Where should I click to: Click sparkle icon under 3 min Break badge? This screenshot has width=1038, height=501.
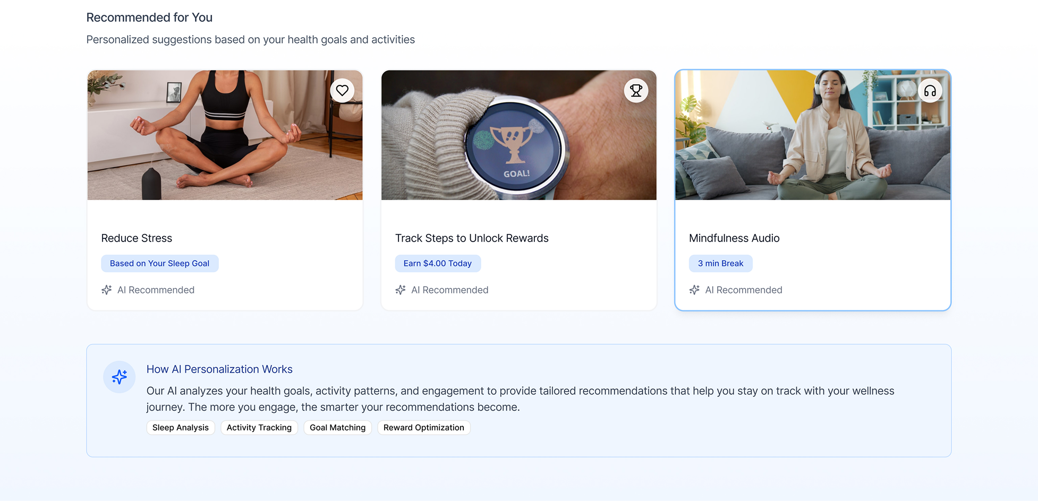(694, 290)
